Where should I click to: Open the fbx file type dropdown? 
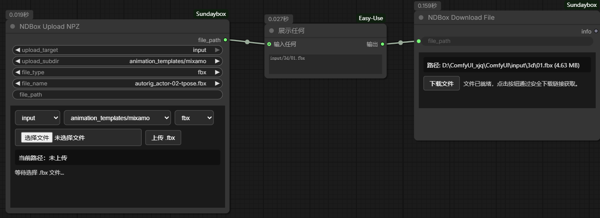pyautogui.click(x=194, y=118)
